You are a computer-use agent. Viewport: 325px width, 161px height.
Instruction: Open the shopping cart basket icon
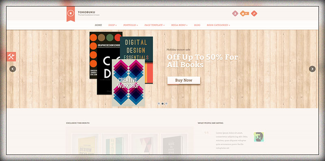click(x=245, y=13)
